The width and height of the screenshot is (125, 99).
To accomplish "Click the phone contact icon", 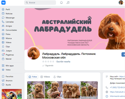I will pos(107,88).
